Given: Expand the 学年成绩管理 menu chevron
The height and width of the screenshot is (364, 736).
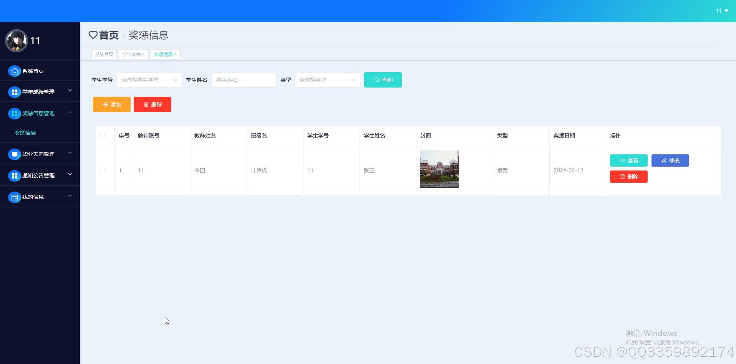Looking at the screenshot, I should (70, 91).
